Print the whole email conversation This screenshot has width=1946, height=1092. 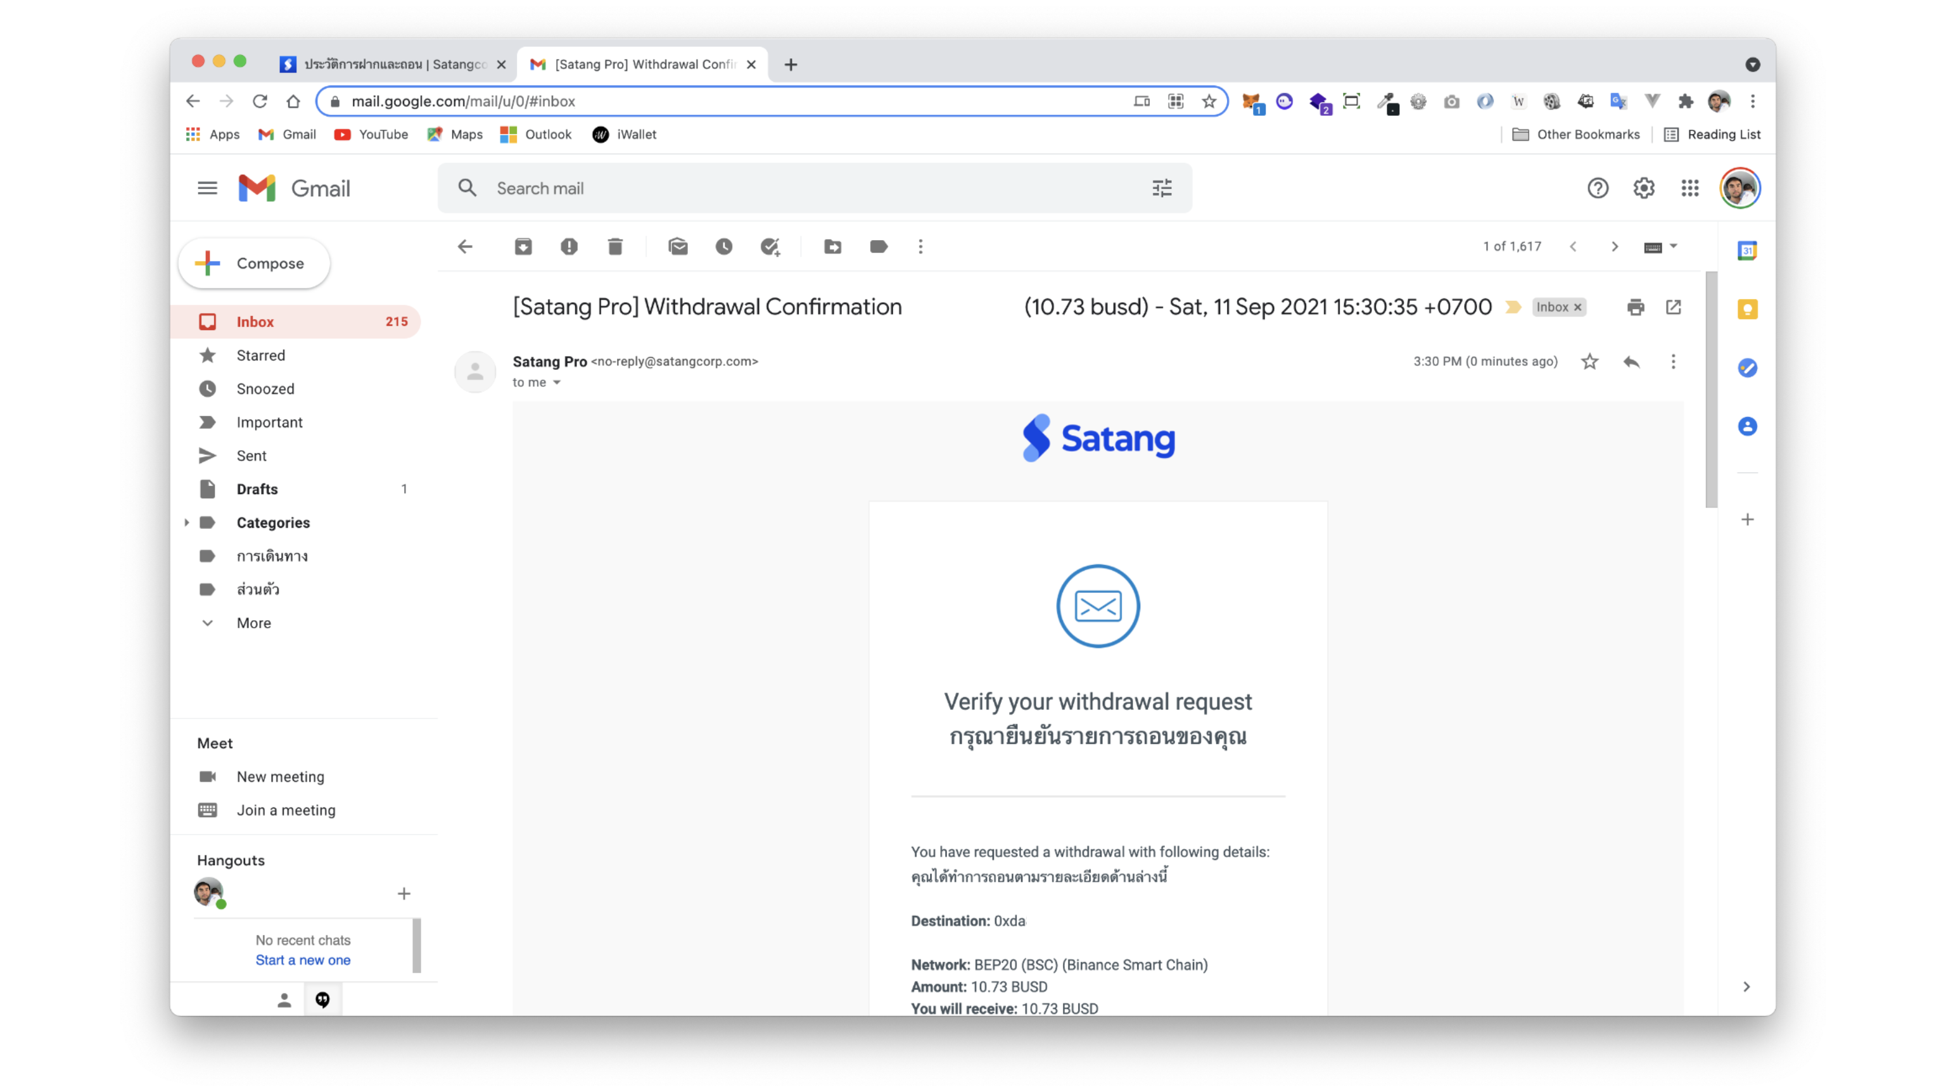[x=1636, y=307]
